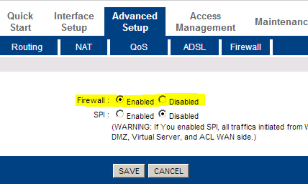Open the QoS configuration page
The width and height of the screenshot is (308, 184).
139,47
